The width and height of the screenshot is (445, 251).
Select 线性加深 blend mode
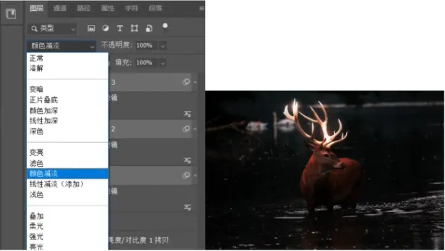(67, 121)
